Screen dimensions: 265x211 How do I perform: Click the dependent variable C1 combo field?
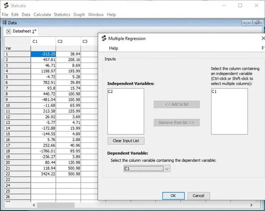click(144, 169)
